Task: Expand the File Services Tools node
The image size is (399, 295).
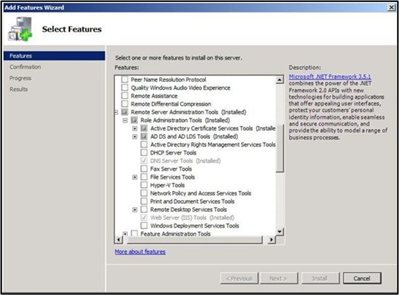Action: tap(135, 177)
